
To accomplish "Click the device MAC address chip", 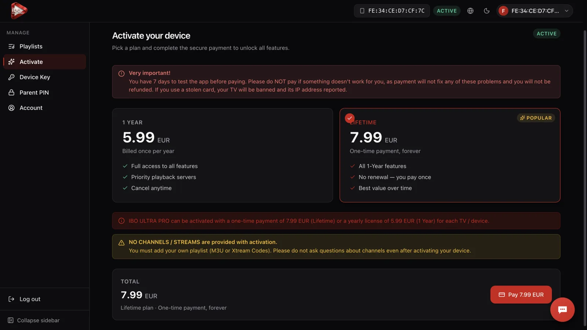I will click(x=392, y=11).
